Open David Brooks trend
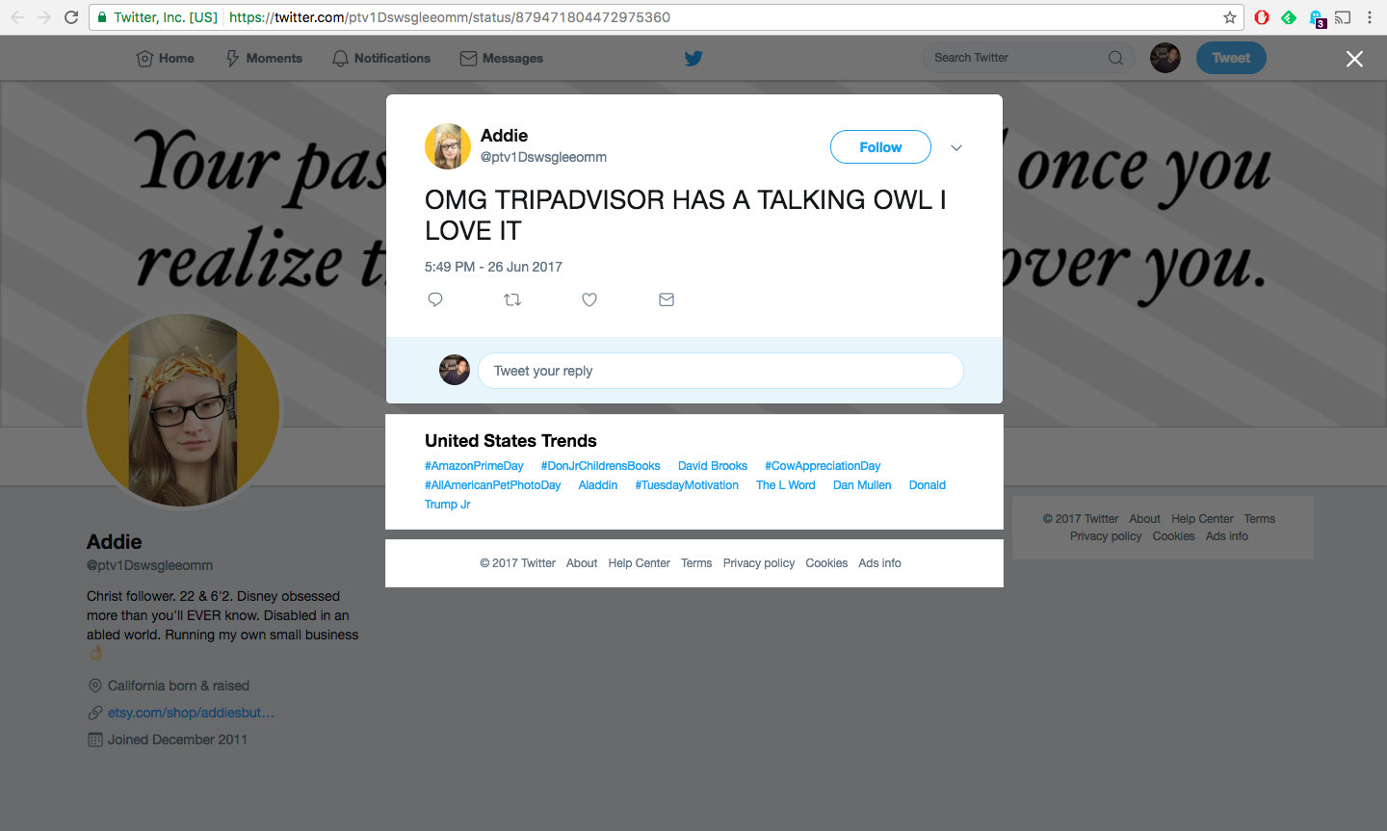1387x831 pixels. click(713, 466)
